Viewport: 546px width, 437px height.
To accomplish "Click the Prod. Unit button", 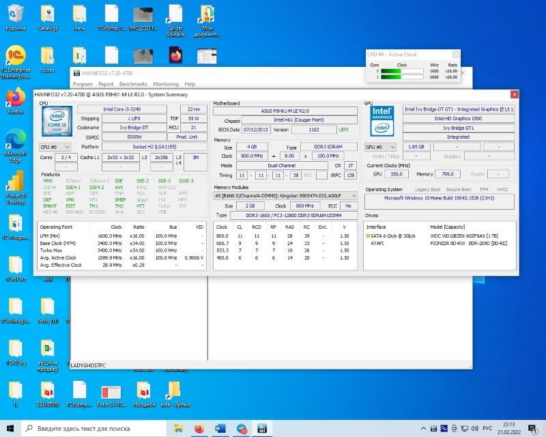I will click(x=187, y=137).
